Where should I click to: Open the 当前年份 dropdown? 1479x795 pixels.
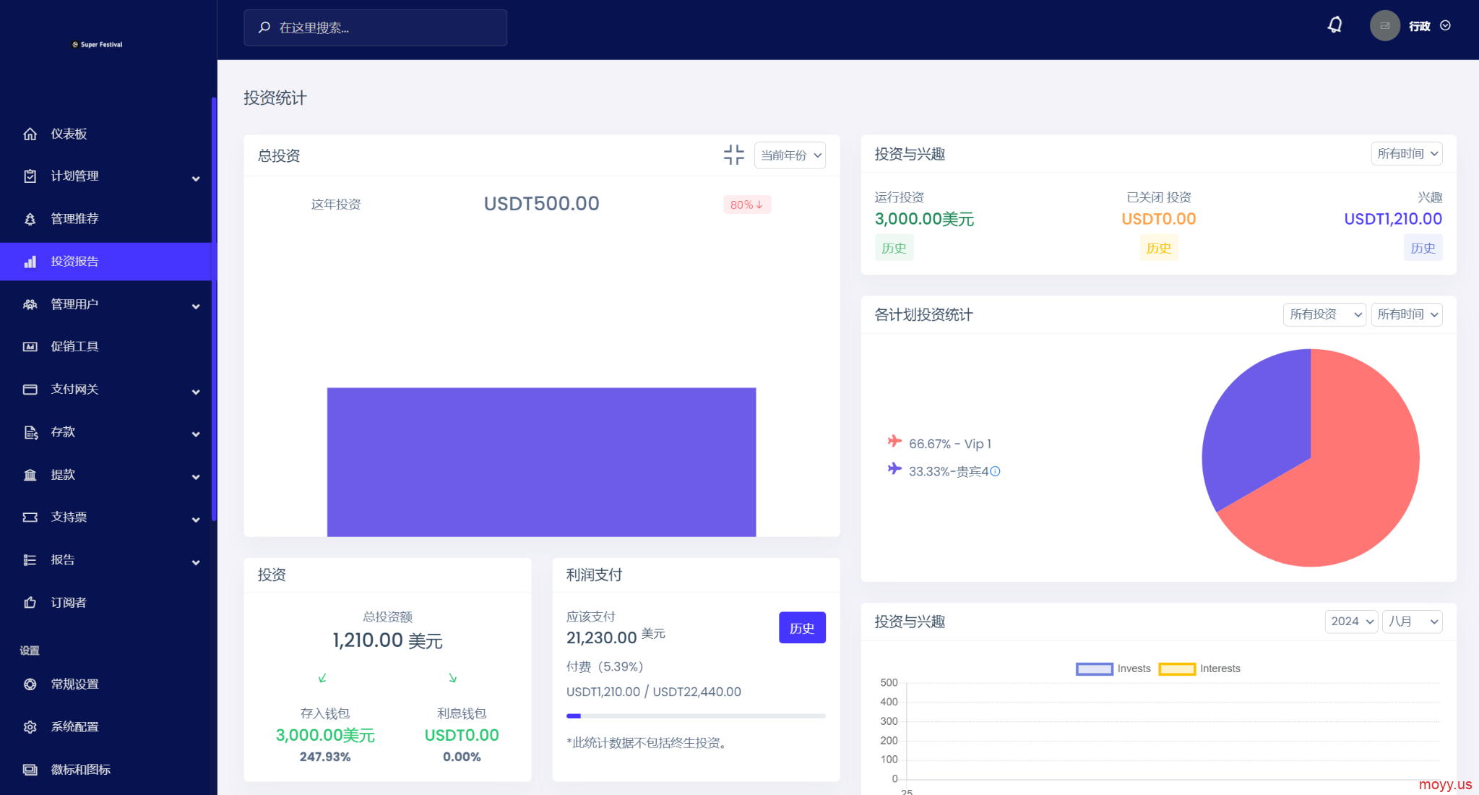coord(790,155)
